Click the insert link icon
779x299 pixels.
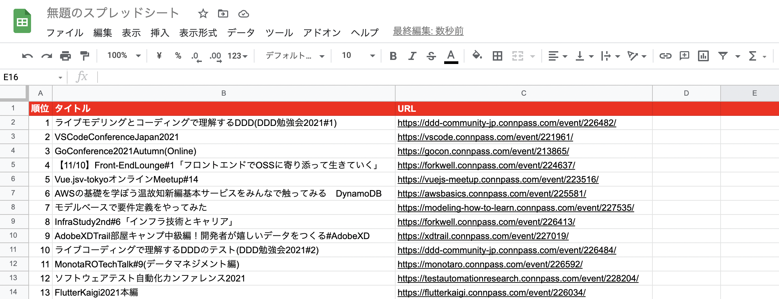point(665,56)
